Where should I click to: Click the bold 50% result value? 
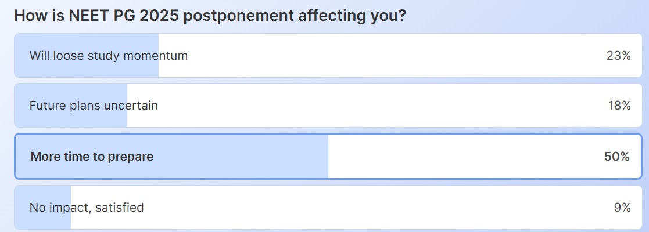[617, 157]
